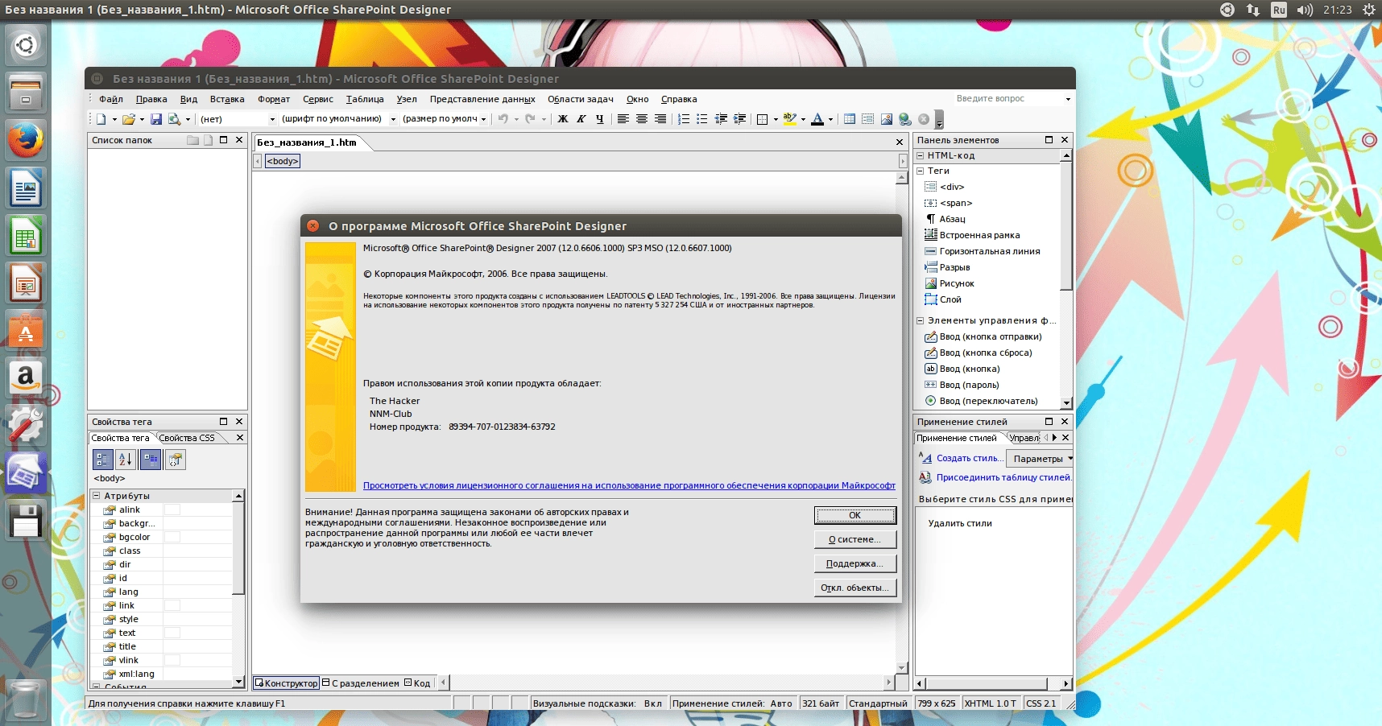
Task: Click the Insert Layer icon in toolbar
Action: pyautogui.click(x=868, y=119)
